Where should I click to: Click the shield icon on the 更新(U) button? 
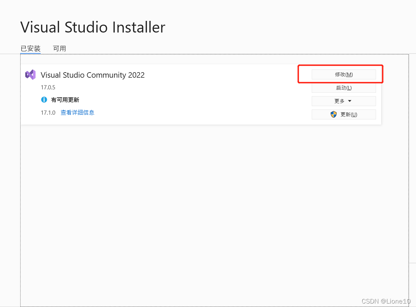[x=334, y=114]
